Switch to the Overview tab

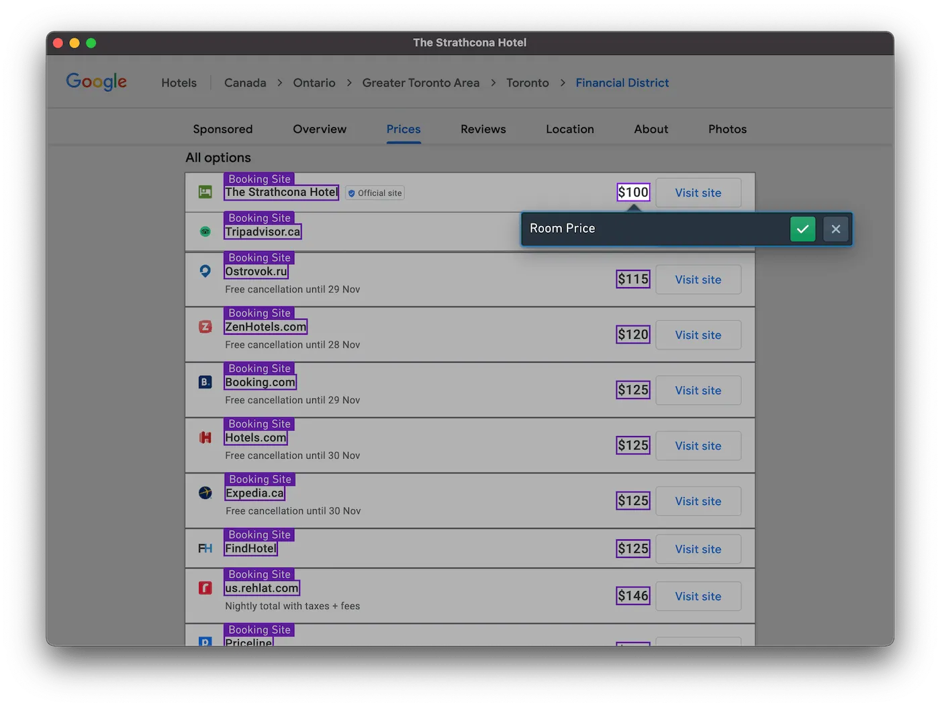click(320, 129)
